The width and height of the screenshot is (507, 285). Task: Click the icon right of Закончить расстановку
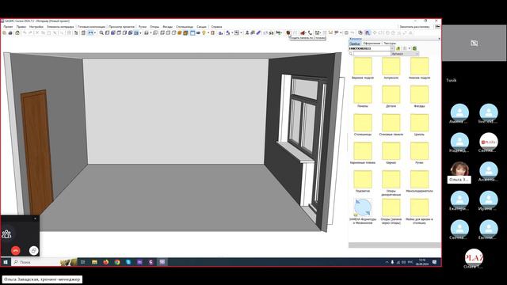click(x=437, y=27)
